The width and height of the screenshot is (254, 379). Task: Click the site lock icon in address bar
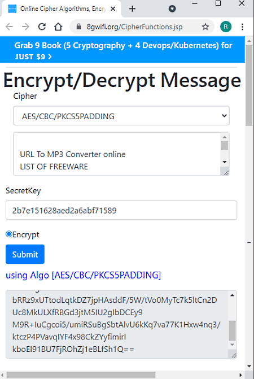78,27
